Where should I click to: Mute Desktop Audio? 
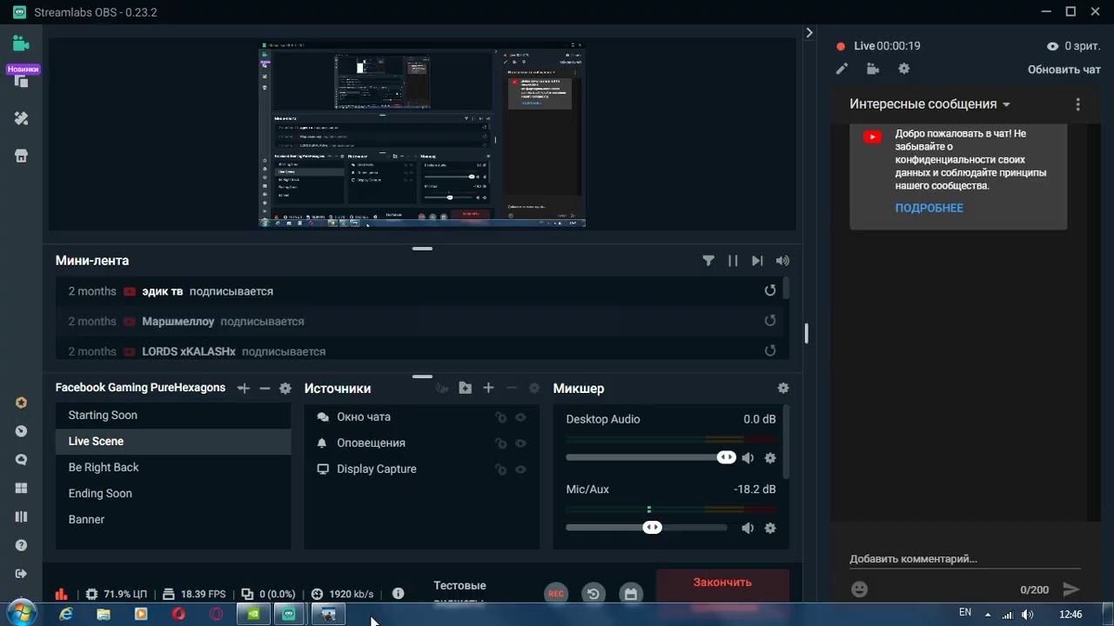pos(748,458)
